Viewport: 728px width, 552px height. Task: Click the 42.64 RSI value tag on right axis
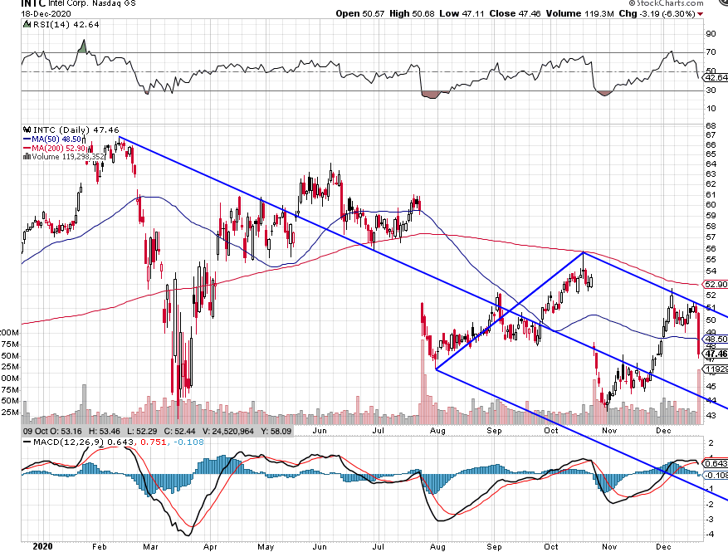(716, 77)
